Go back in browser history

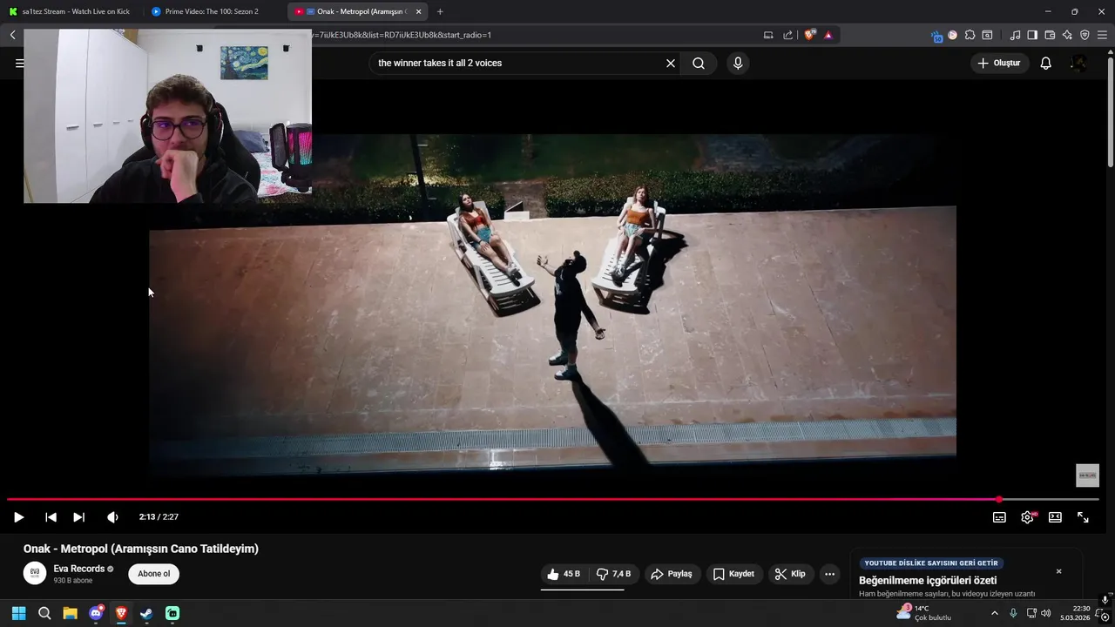[x=13, y=35]
